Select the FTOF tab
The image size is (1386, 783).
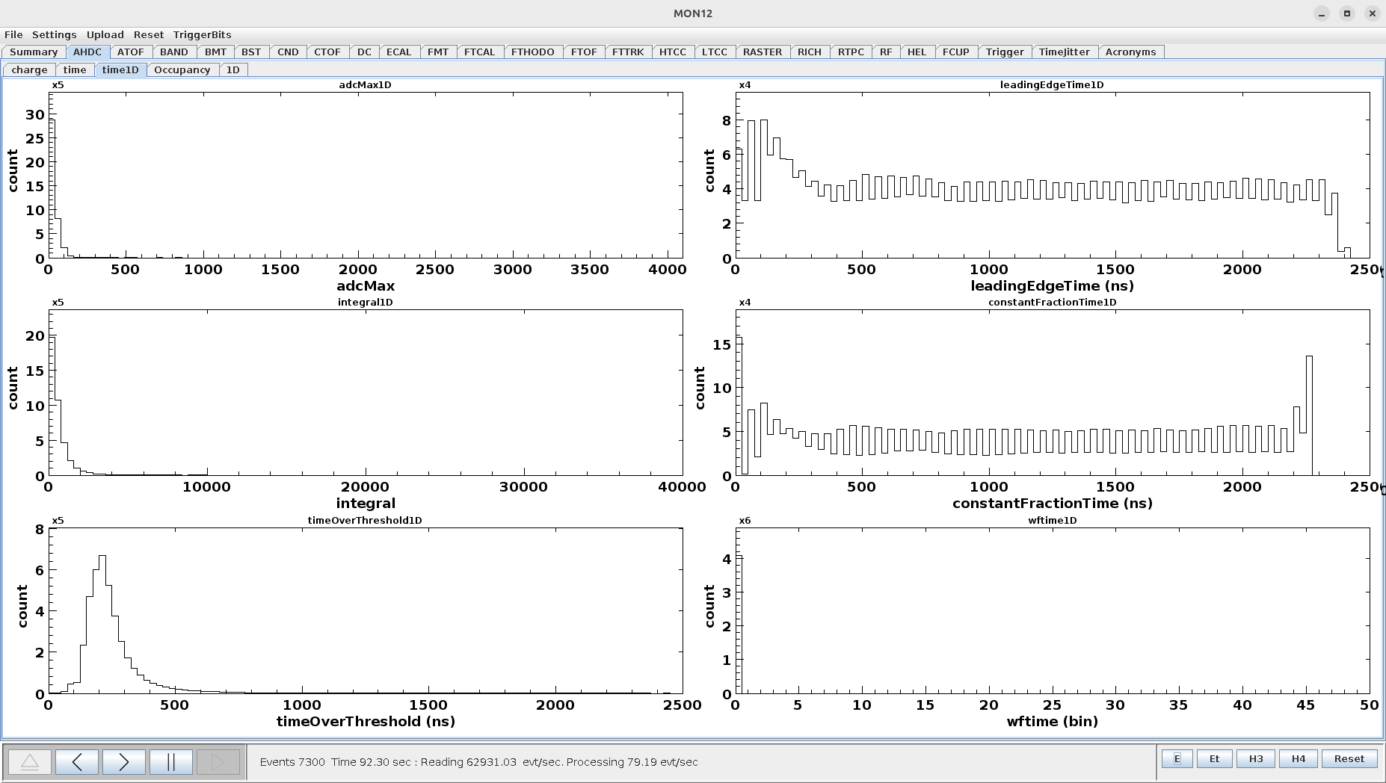pyautogui.click(x=584, y=52)
